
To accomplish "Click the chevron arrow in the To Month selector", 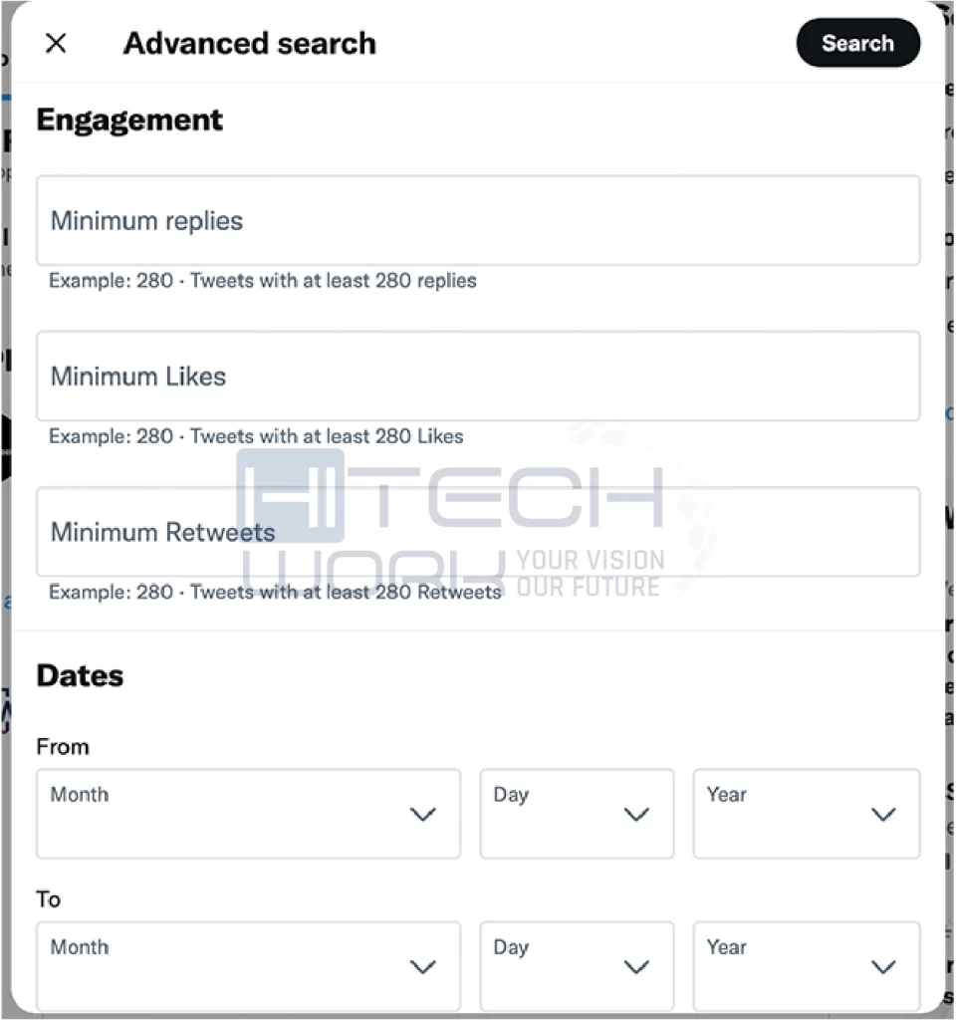I will (x=422, y=967).
